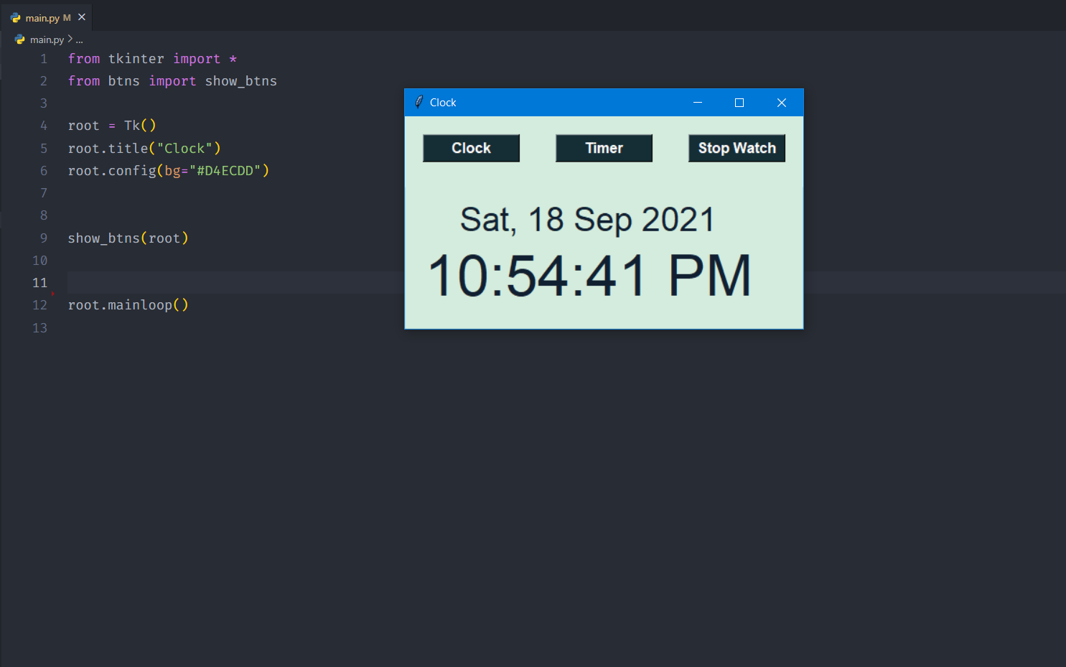Click the large time display in the Clock window
Screen dimensions: 1066x667
pyautogui.click(x=589, y=275)
